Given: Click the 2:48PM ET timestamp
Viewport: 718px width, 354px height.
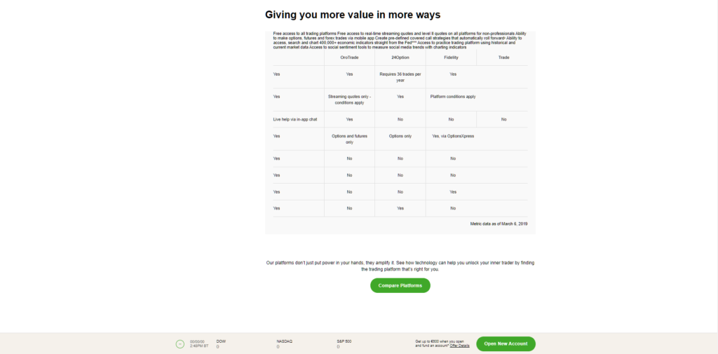Looking at the screenshot, I should [198, 346].
